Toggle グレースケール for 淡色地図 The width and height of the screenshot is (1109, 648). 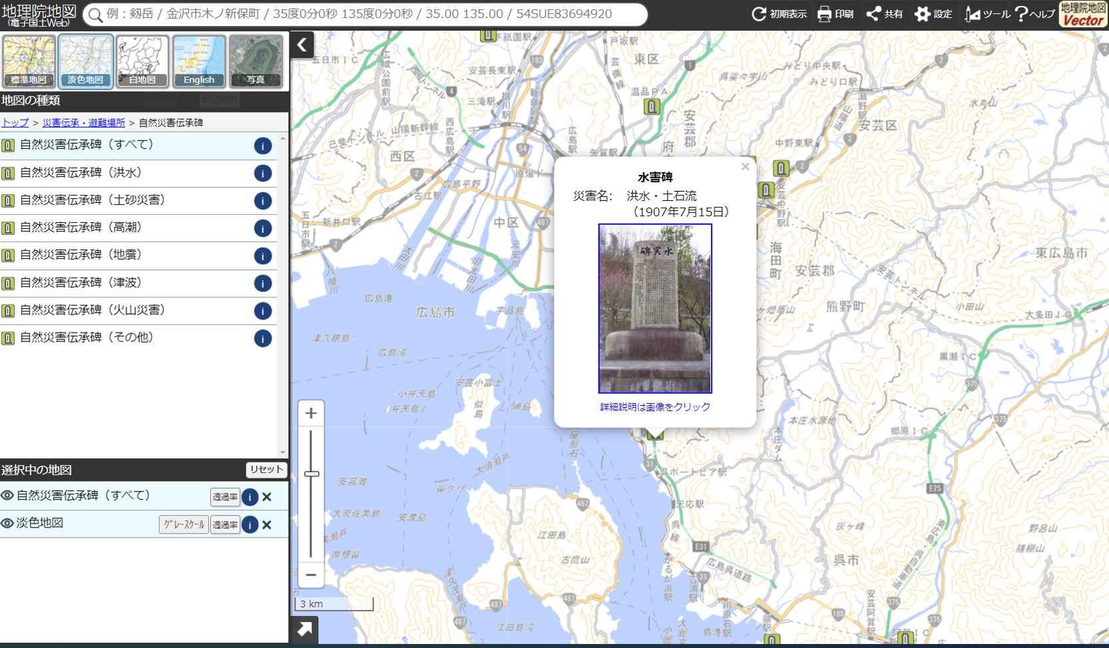184,525
